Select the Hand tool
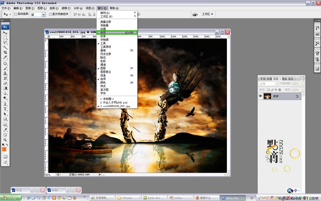Image resolution: width=321 pixels, height=201 pixels. click(x=5, y=135)
